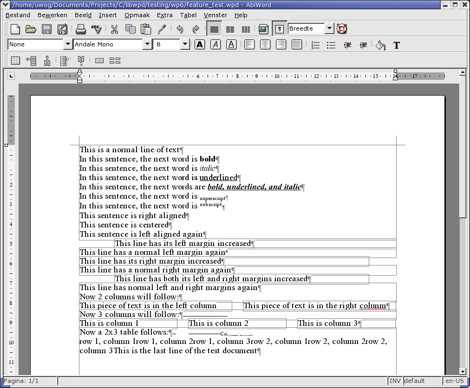Image resolution: width=470 pixels, height=388 pixels.
Task: Open the Breedte zoom dropdown
Action: (329, 29)
